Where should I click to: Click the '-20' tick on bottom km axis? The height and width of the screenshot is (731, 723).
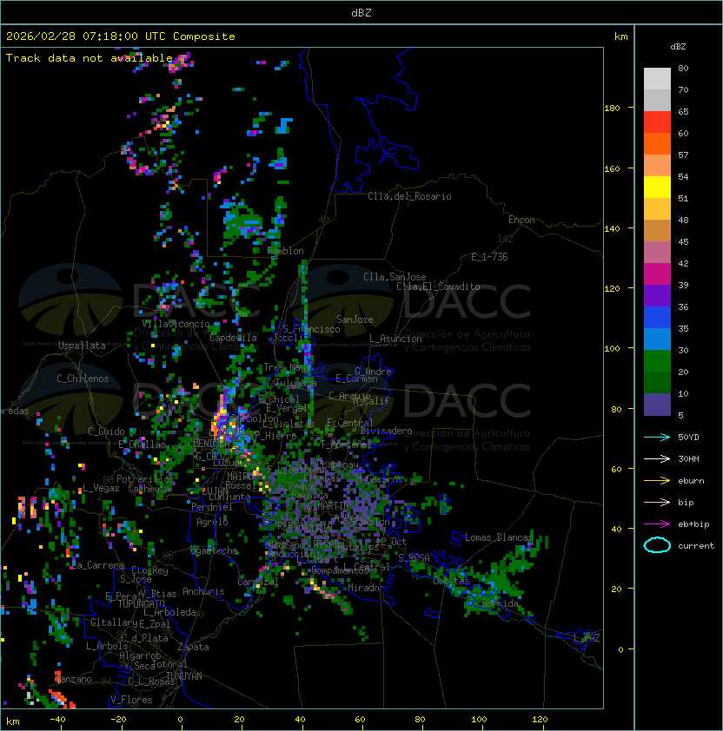point(118,720)
